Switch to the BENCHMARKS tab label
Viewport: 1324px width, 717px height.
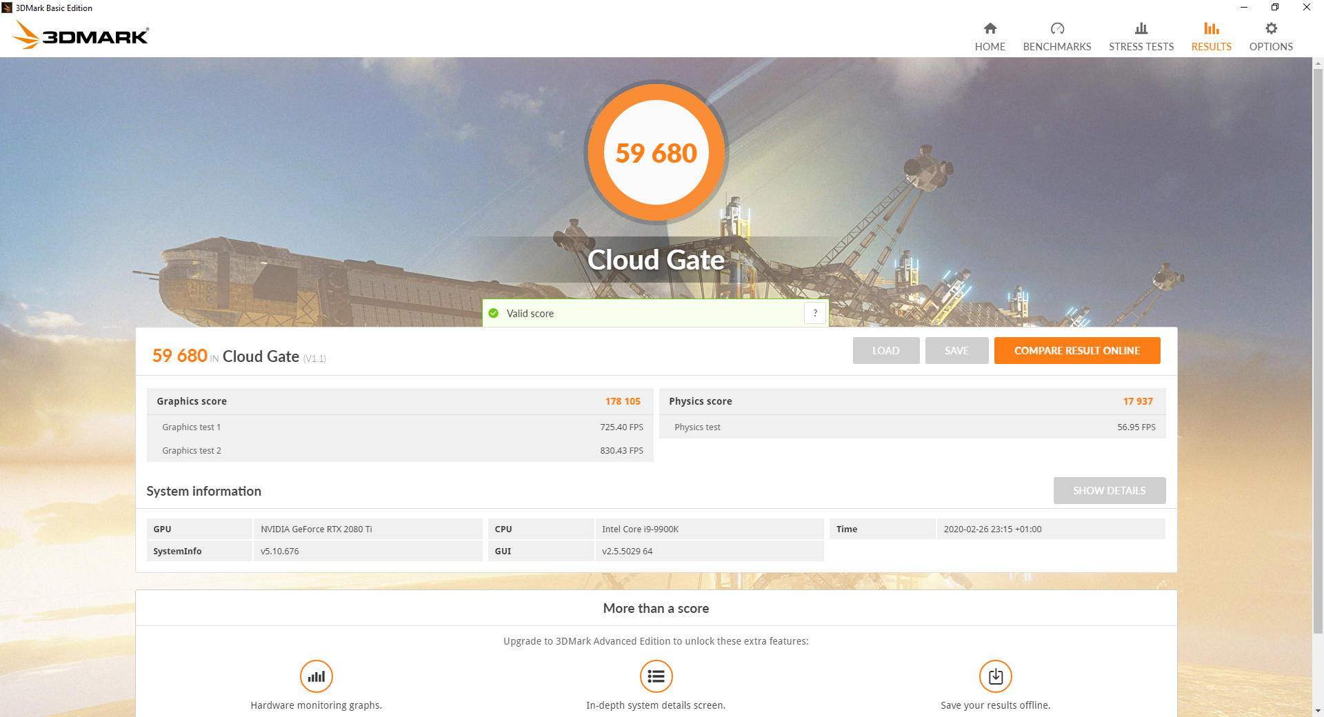coord(1057,47)
